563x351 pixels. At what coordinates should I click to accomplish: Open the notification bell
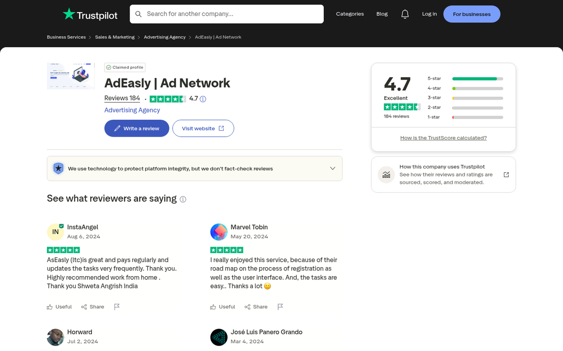click(405, 14)
